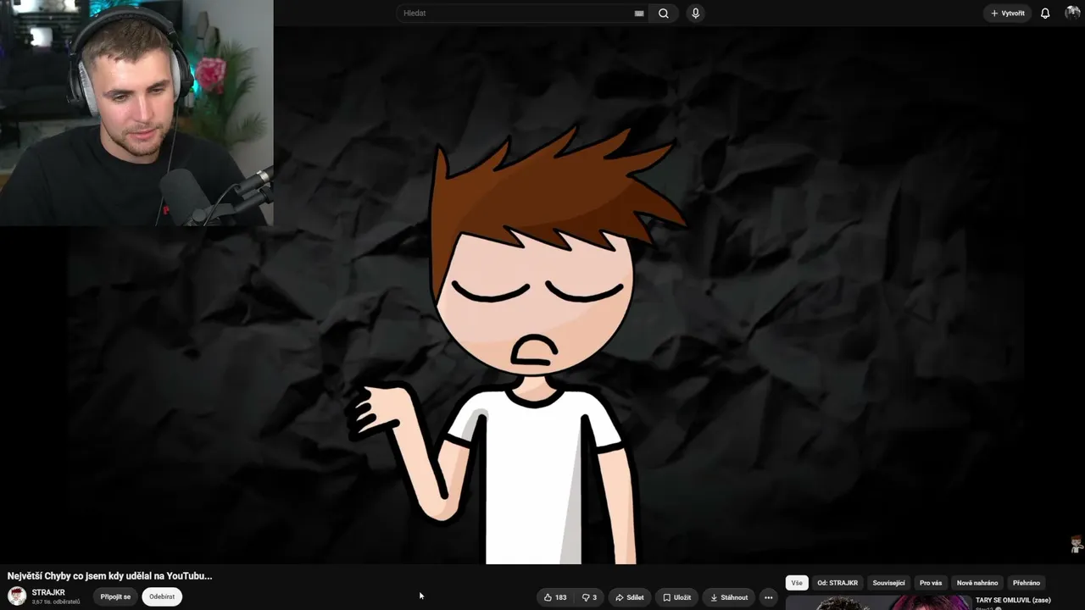Open 'TARY SE OMLUVIL (zase)' recommended video title
This screenshot has height=610, width=1085.
(x=1013, y=600)
